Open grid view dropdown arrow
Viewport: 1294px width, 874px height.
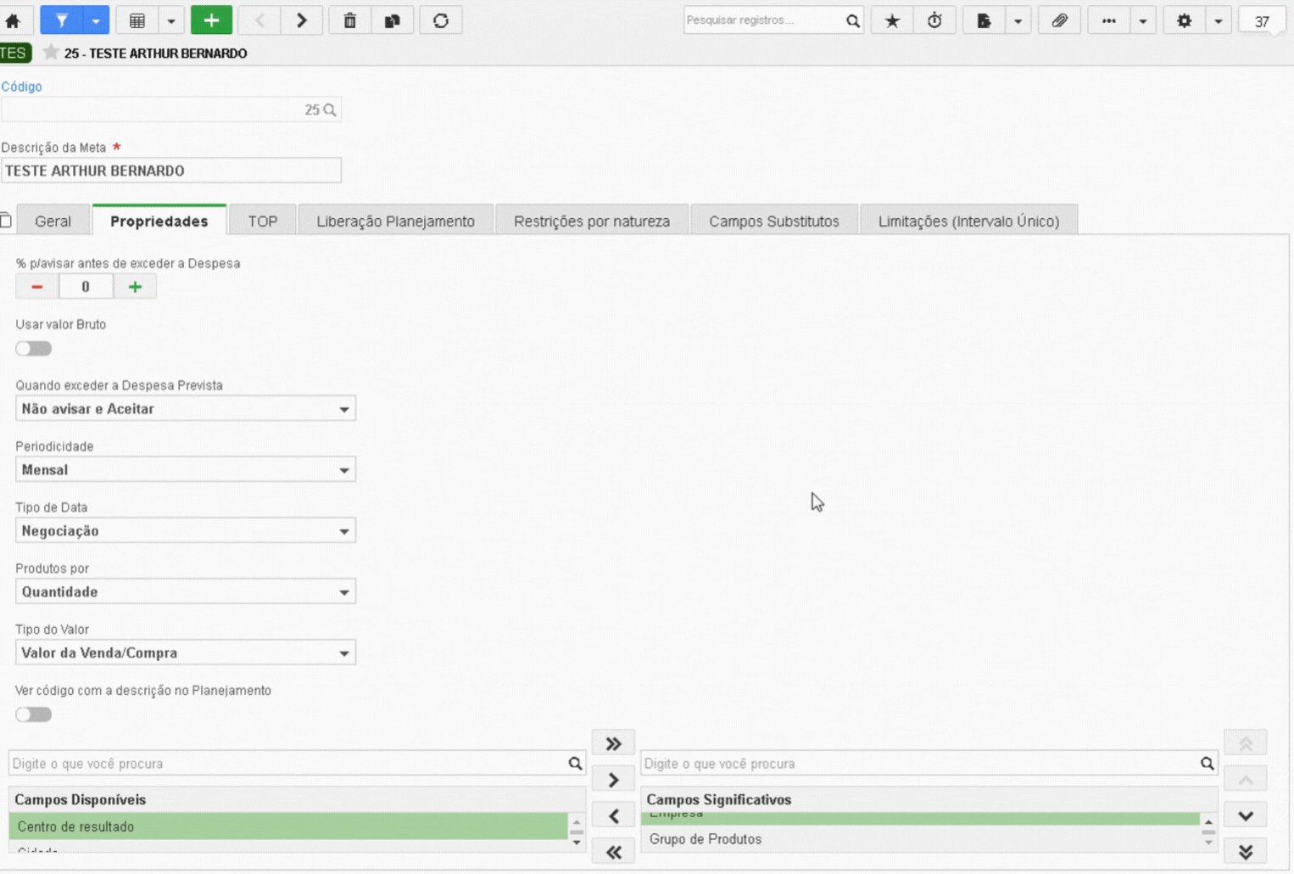(171, 20)
